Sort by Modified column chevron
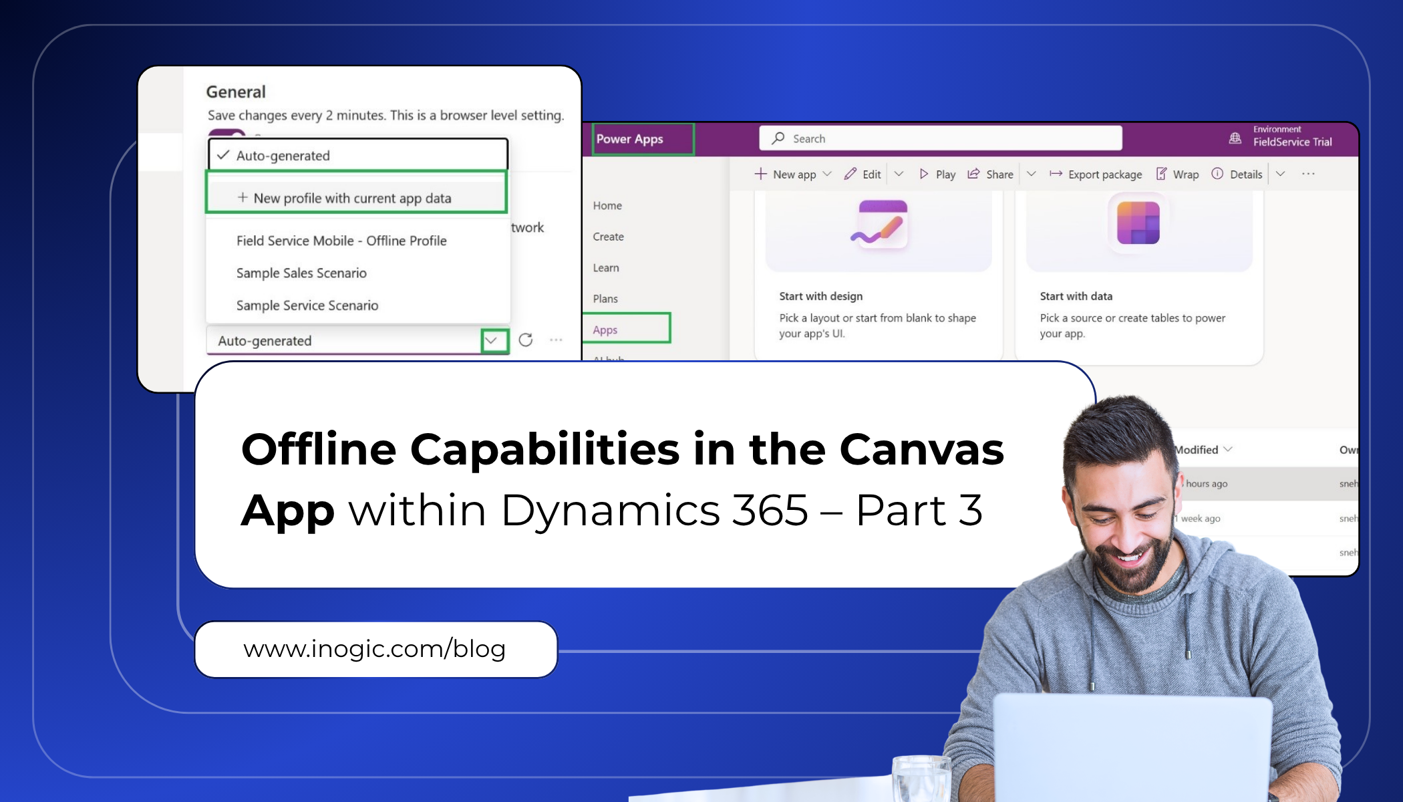Screen dimensions: 1403x802 point(1228,450)
